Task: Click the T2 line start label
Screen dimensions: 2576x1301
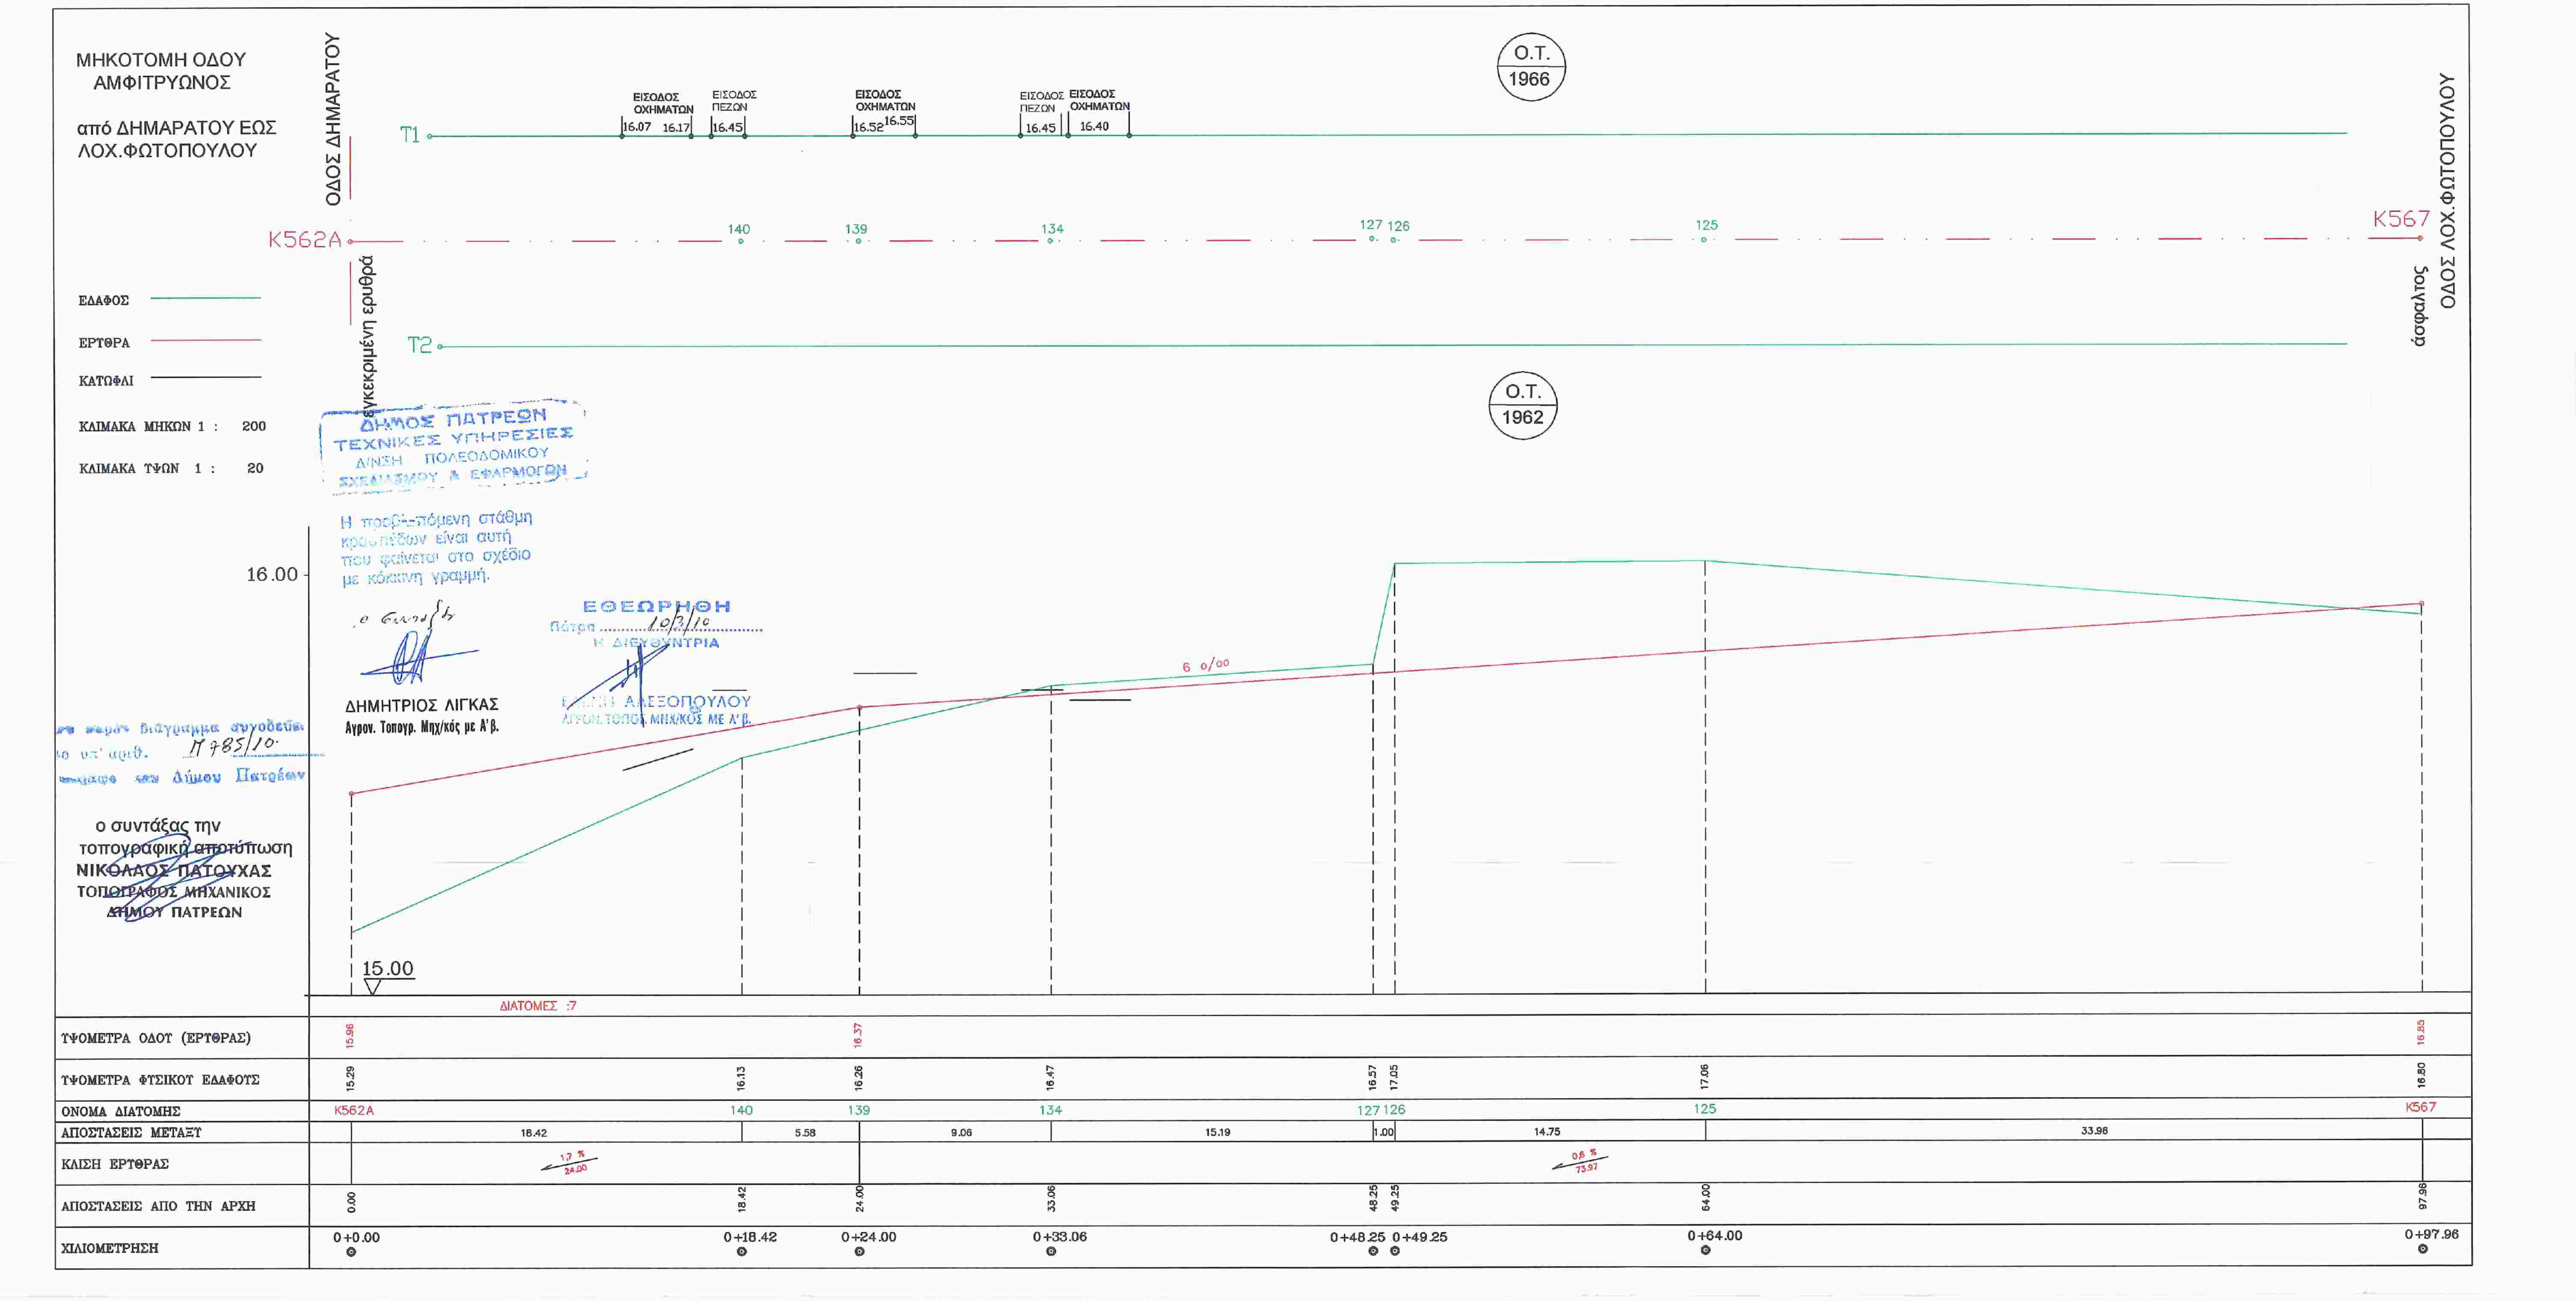Action: 419,345
